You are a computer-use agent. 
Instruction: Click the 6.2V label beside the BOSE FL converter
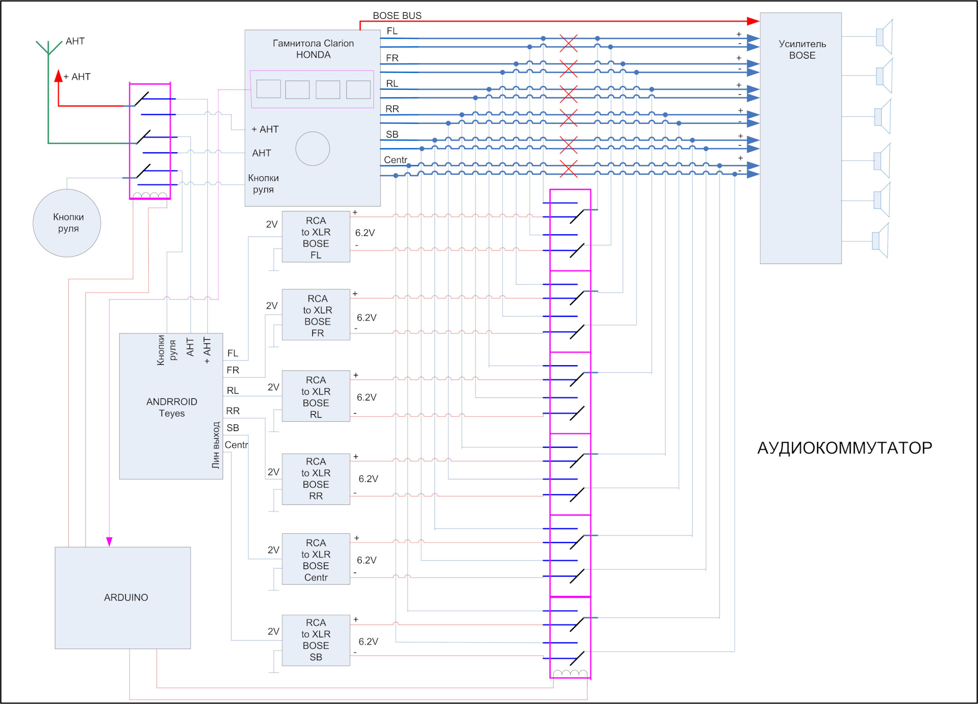click(365, 233)
